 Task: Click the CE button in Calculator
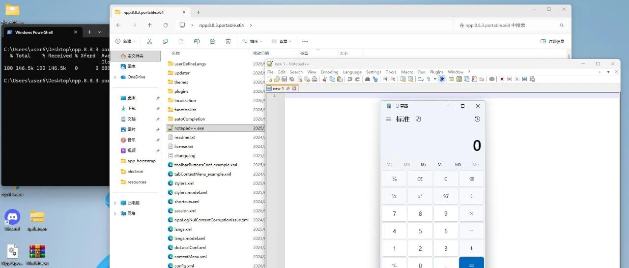pos(420,179)
